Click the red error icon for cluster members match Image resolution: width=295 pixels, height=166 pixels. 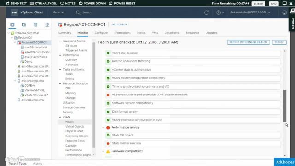tap(108, 95)
